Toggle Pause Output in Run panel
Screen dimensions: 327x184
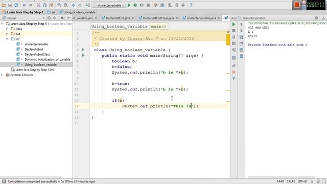pyautogui.click(x=234, y=37)
